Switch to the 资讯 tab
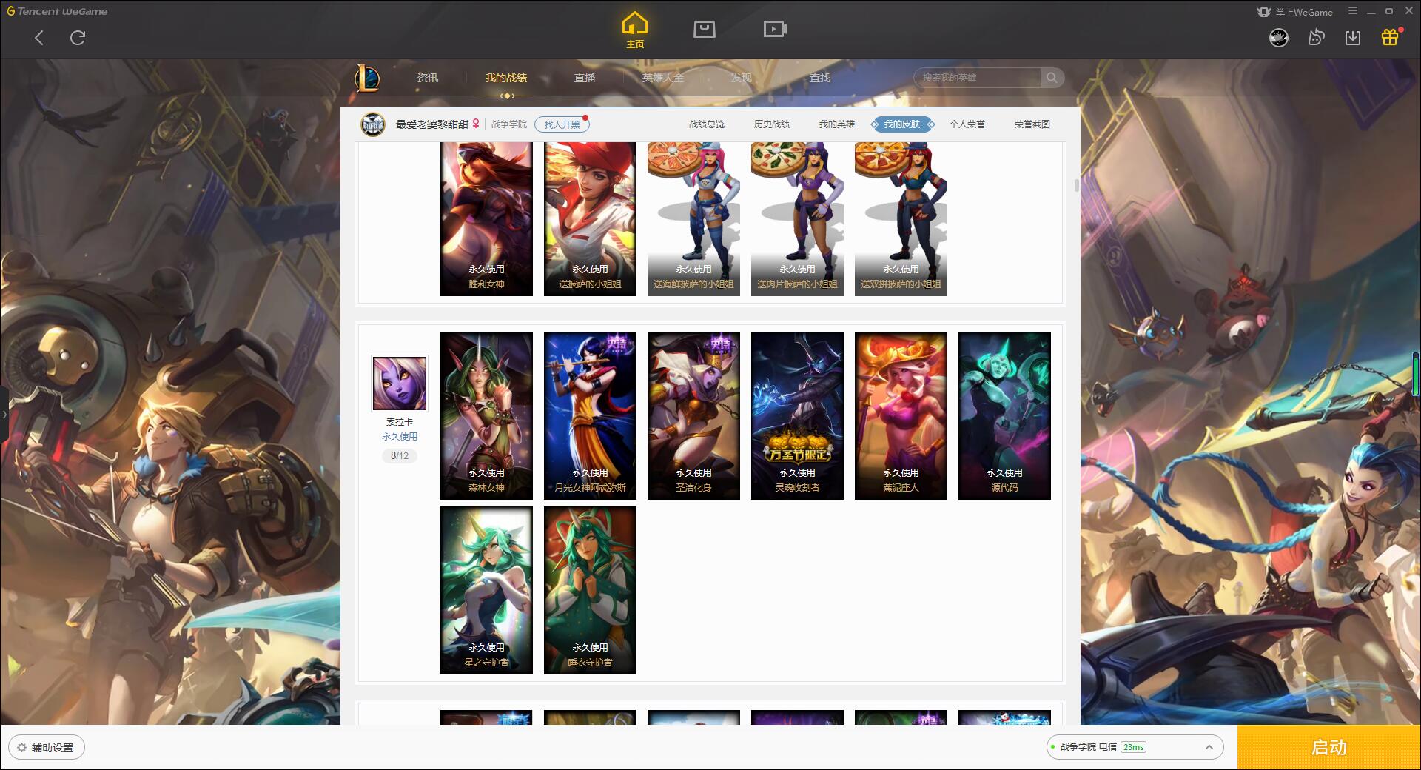Screen dimensions: 1421x770 point(428,78)
